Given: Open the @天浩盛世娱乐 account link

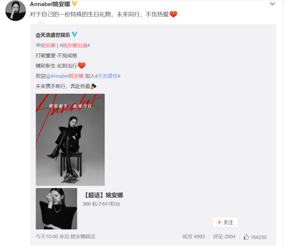Looking at the screenshot, I should coord(53,35).
